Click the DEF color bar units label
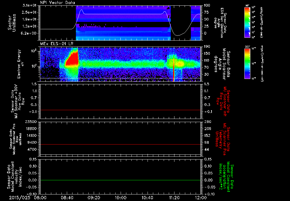This screenshot has width=290, height=201. click(262, 64)
